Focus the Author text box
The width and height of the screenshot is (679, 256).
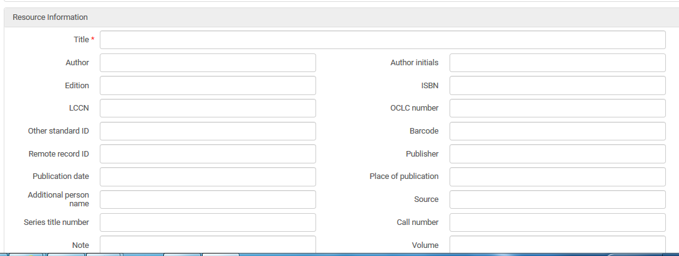tap(208, 63)
